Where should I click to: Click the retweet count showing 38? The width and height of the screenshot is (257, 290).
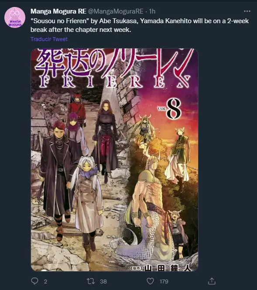[103, 282]
